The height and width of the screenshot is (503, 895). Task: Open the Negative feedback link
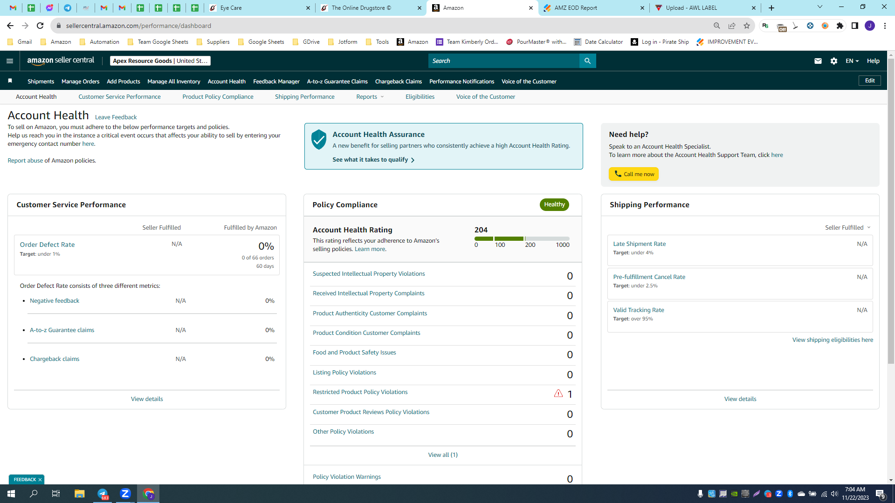point(55,301)
